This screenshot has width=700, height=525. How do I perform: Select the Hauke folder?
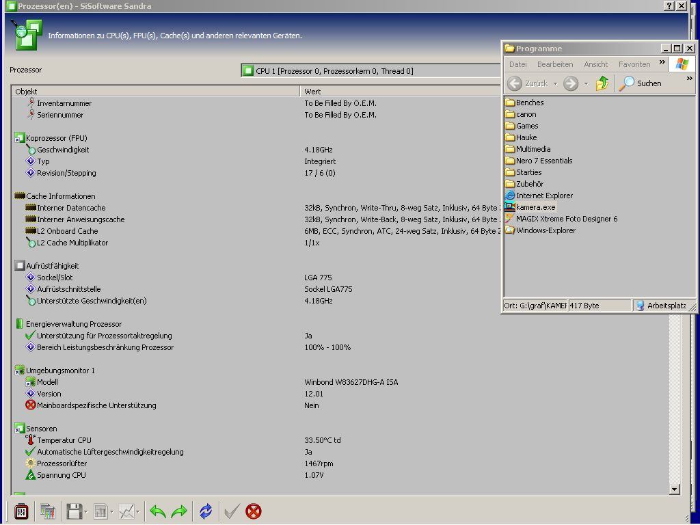[521, 137]
